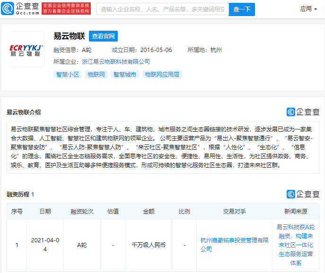The width and height of the screenshot is (325, 273).
Task: Select the 物联网应用层 tag
Action: pos(162,74)
